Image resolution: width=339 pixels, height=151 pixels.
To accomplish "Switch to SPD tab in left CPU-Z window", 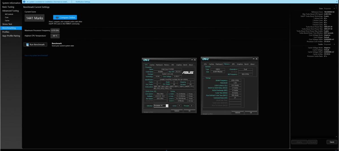I will 173,65.
